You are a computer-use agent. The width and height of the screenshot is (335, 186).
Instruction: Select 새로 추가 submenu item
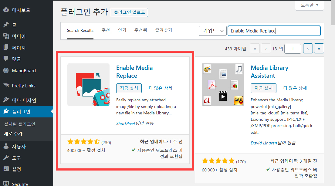pyautogui.click(x=13, y=134)
